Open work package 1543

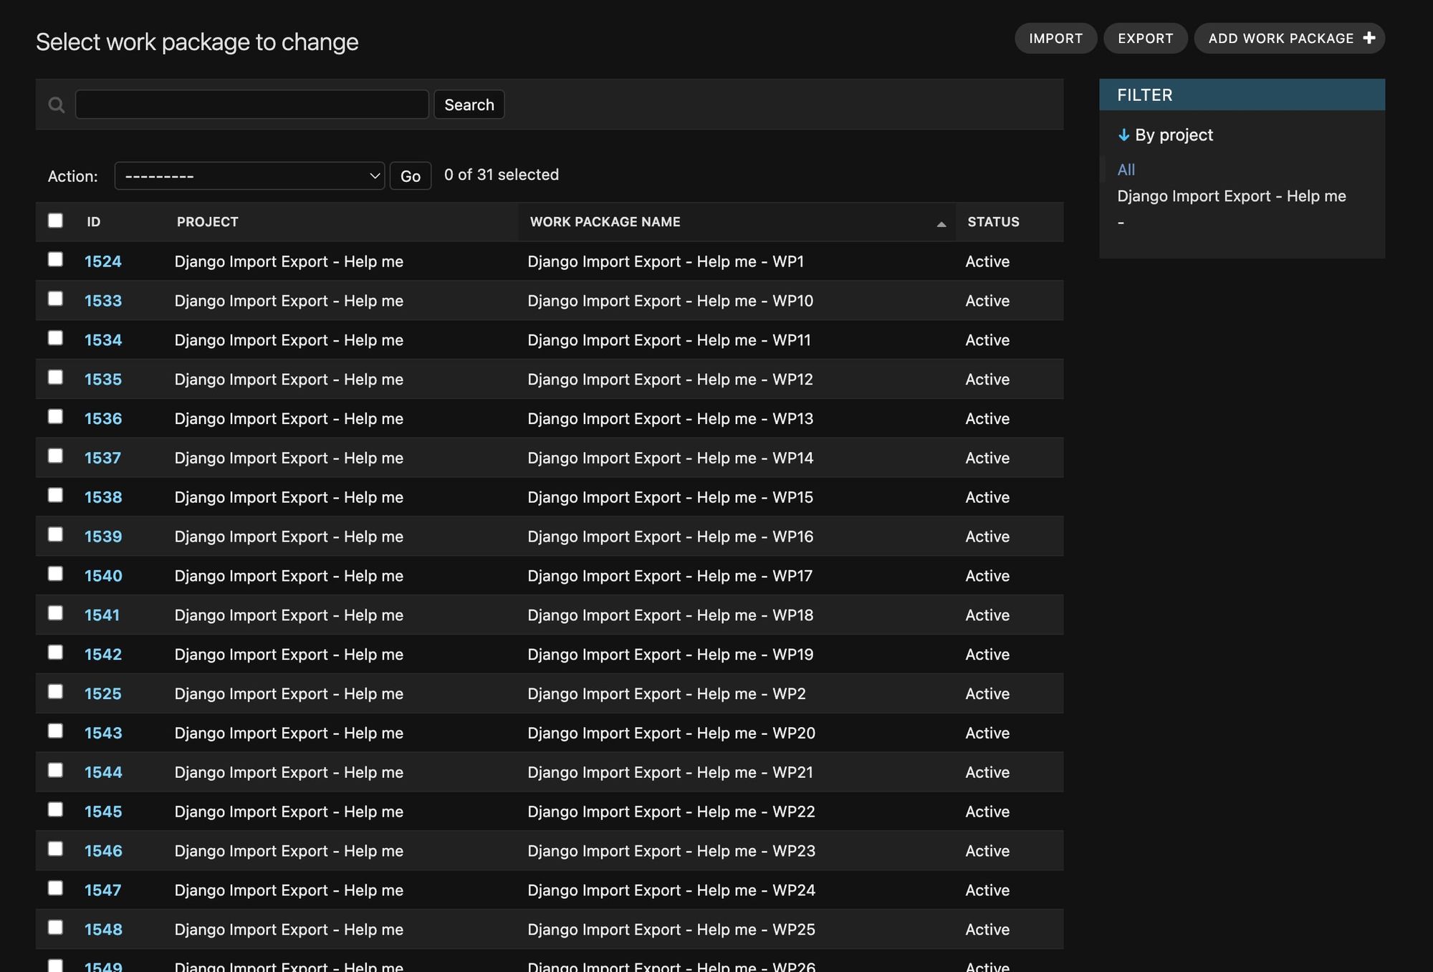pos(103,733)
